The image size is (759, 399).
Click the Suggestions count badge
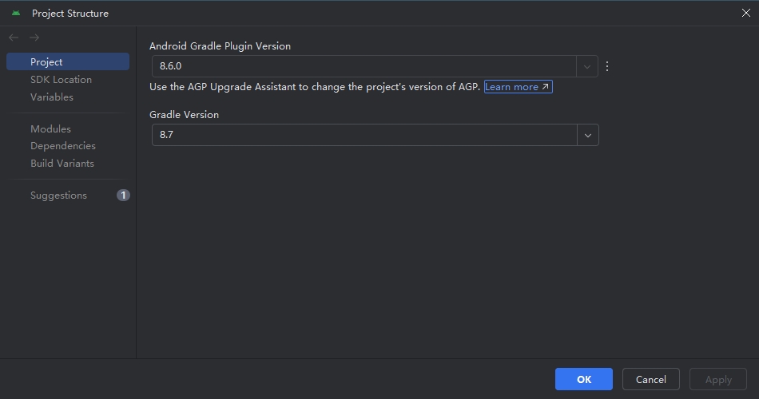pyautogui.click(x=123, y=196)
